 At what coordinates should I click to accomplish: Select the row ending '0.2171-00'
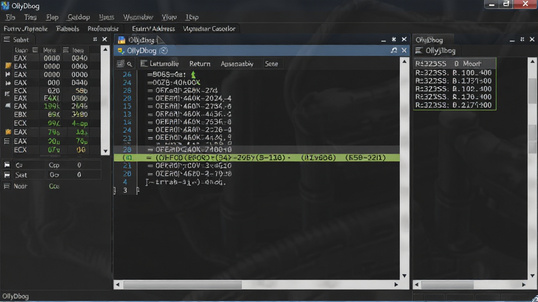pos(454,105)
